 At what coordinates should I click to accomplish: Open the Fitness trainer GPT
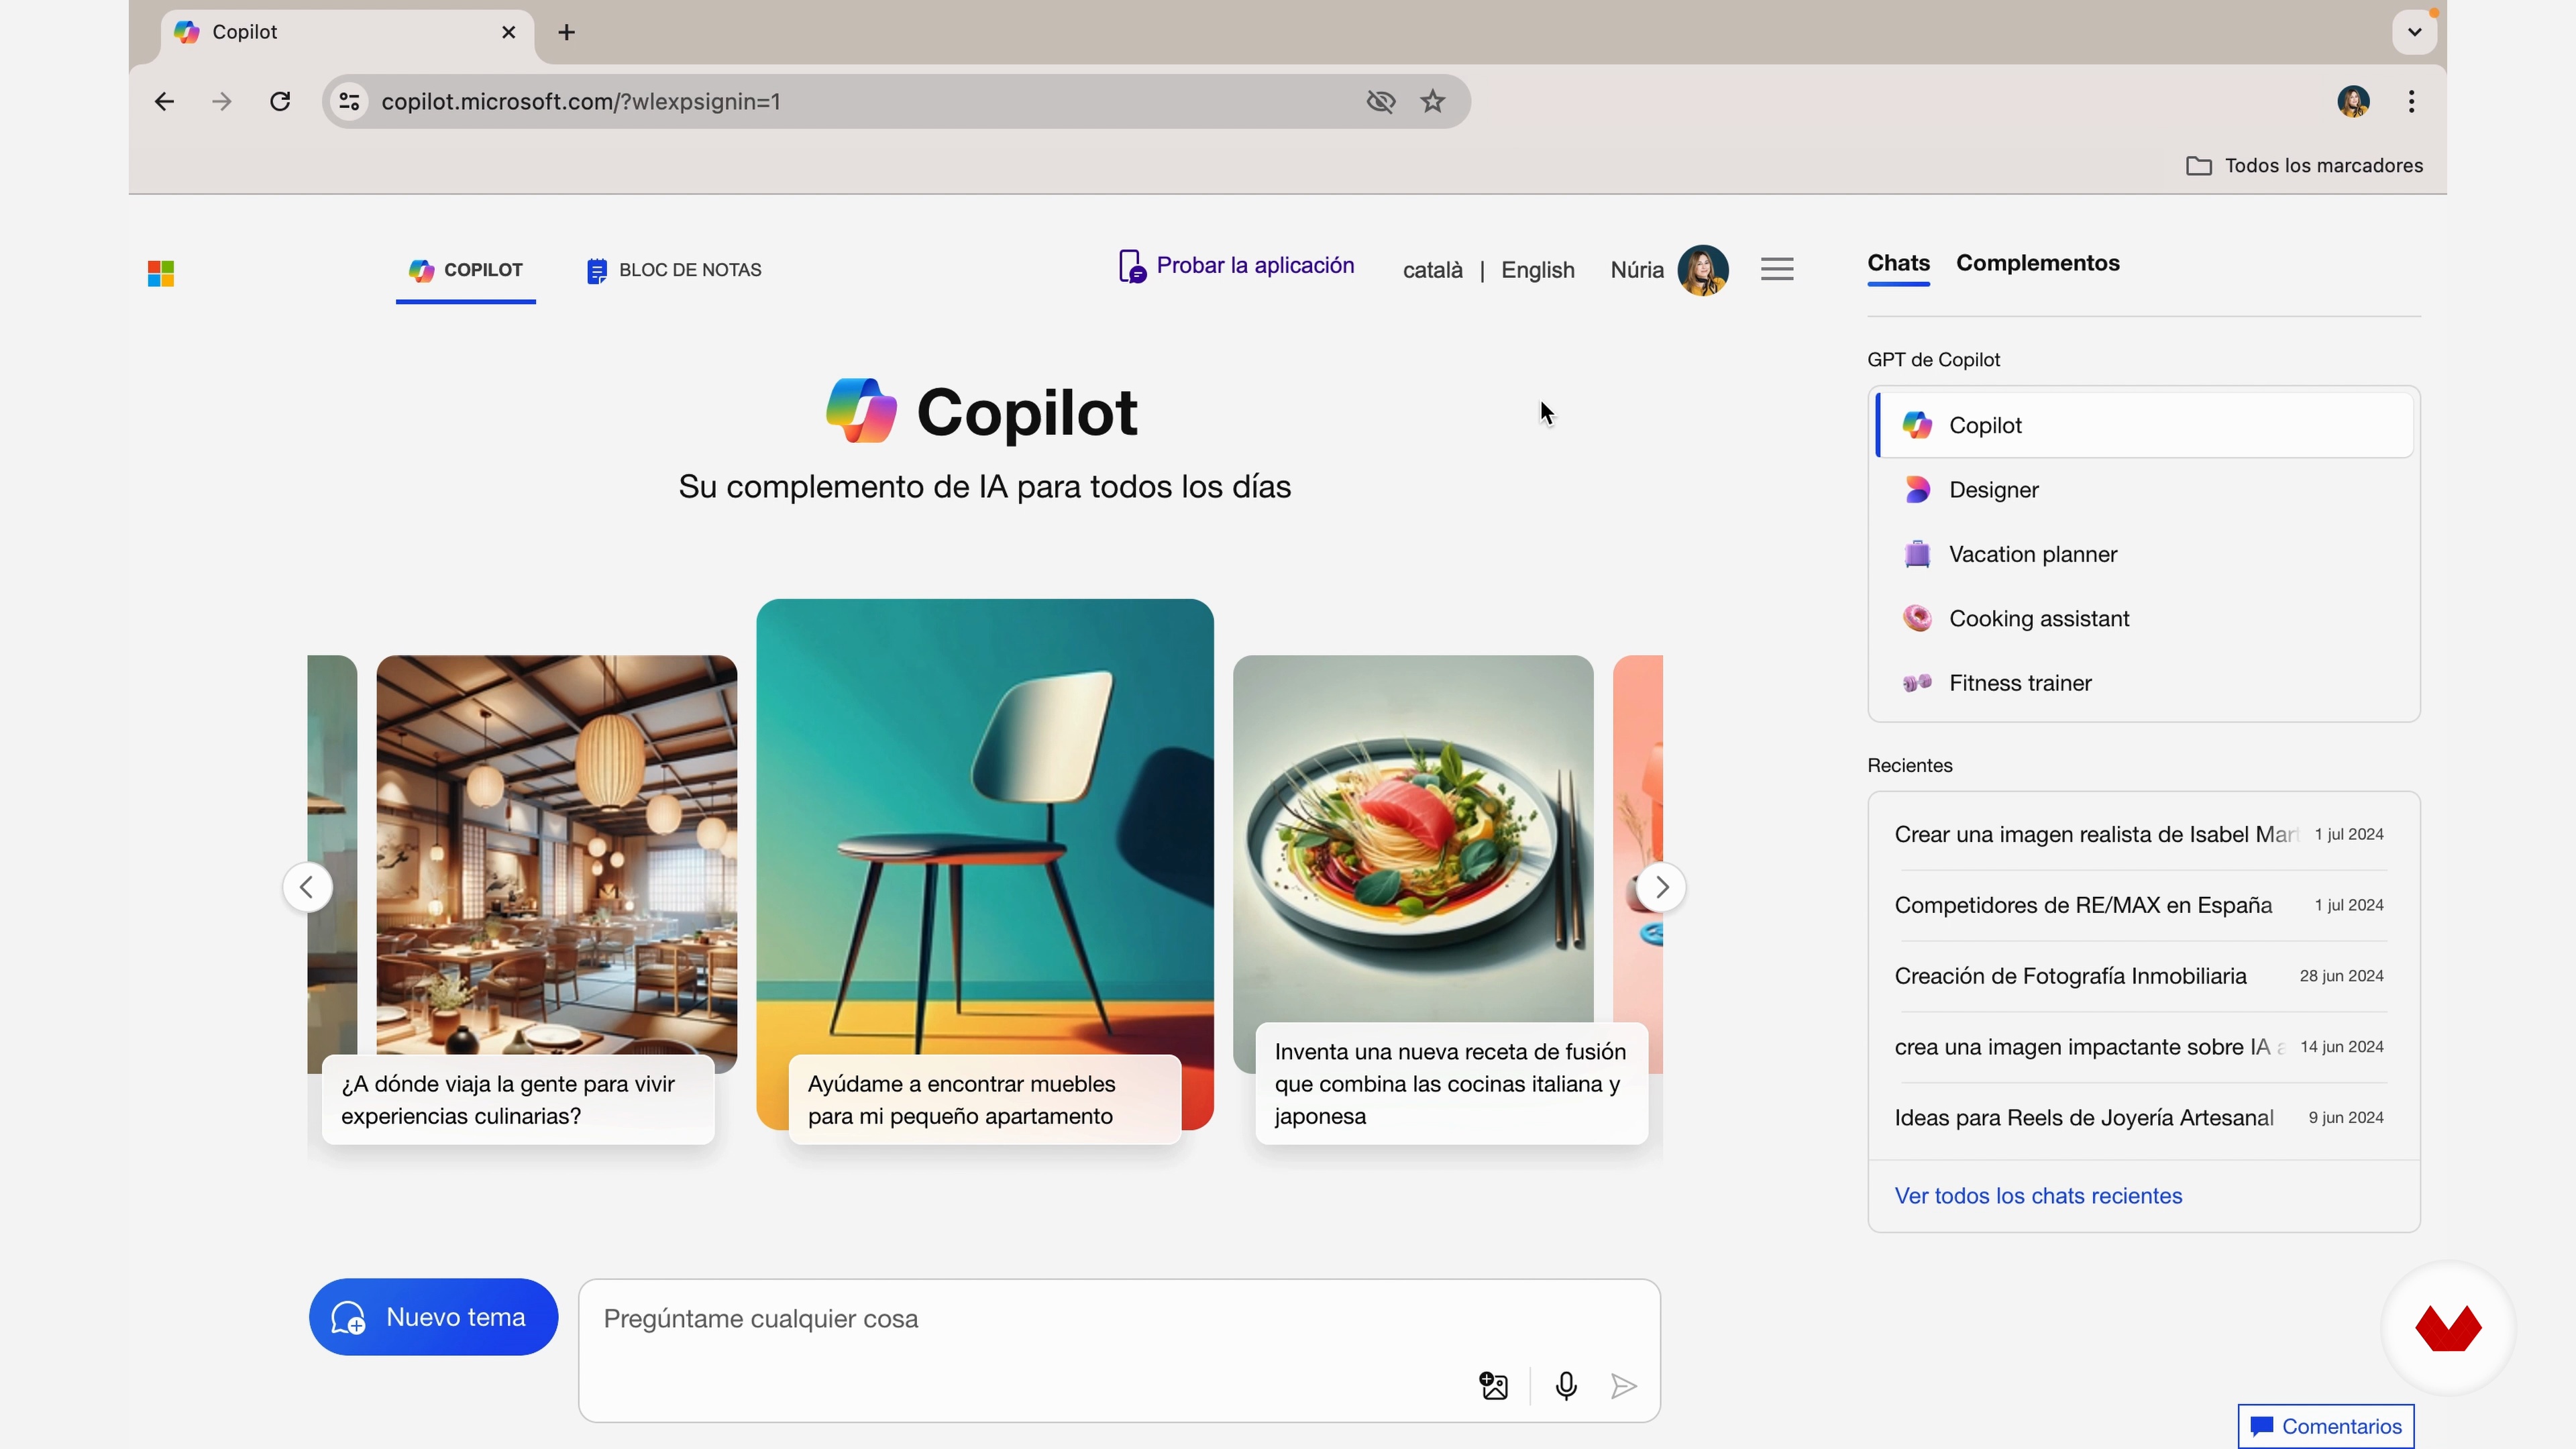pos(2144,683)
